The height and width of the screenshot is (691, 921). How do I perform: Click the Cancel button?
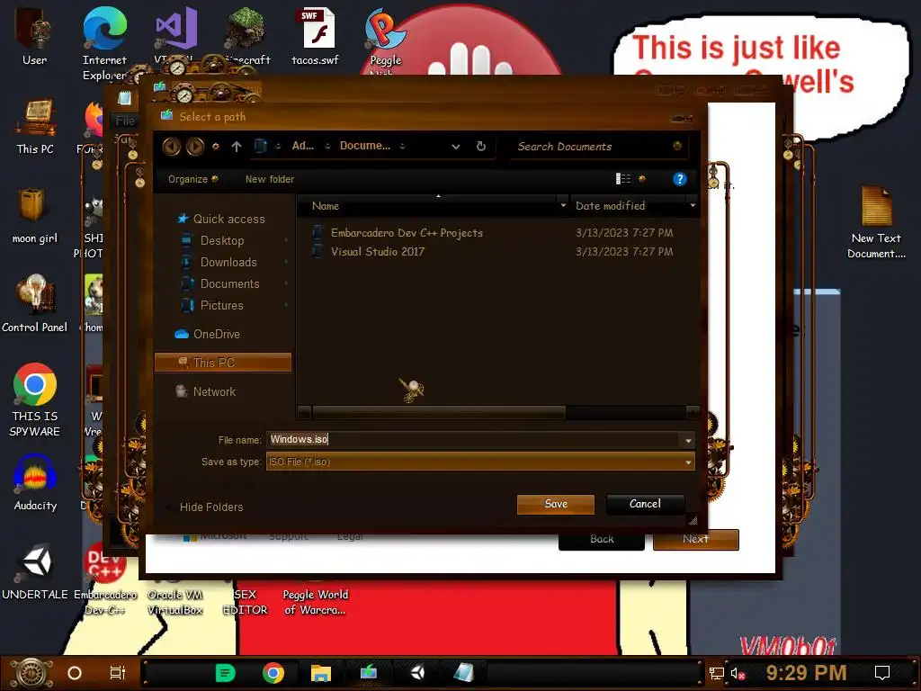pyautogui.click(x=645, y=504)
